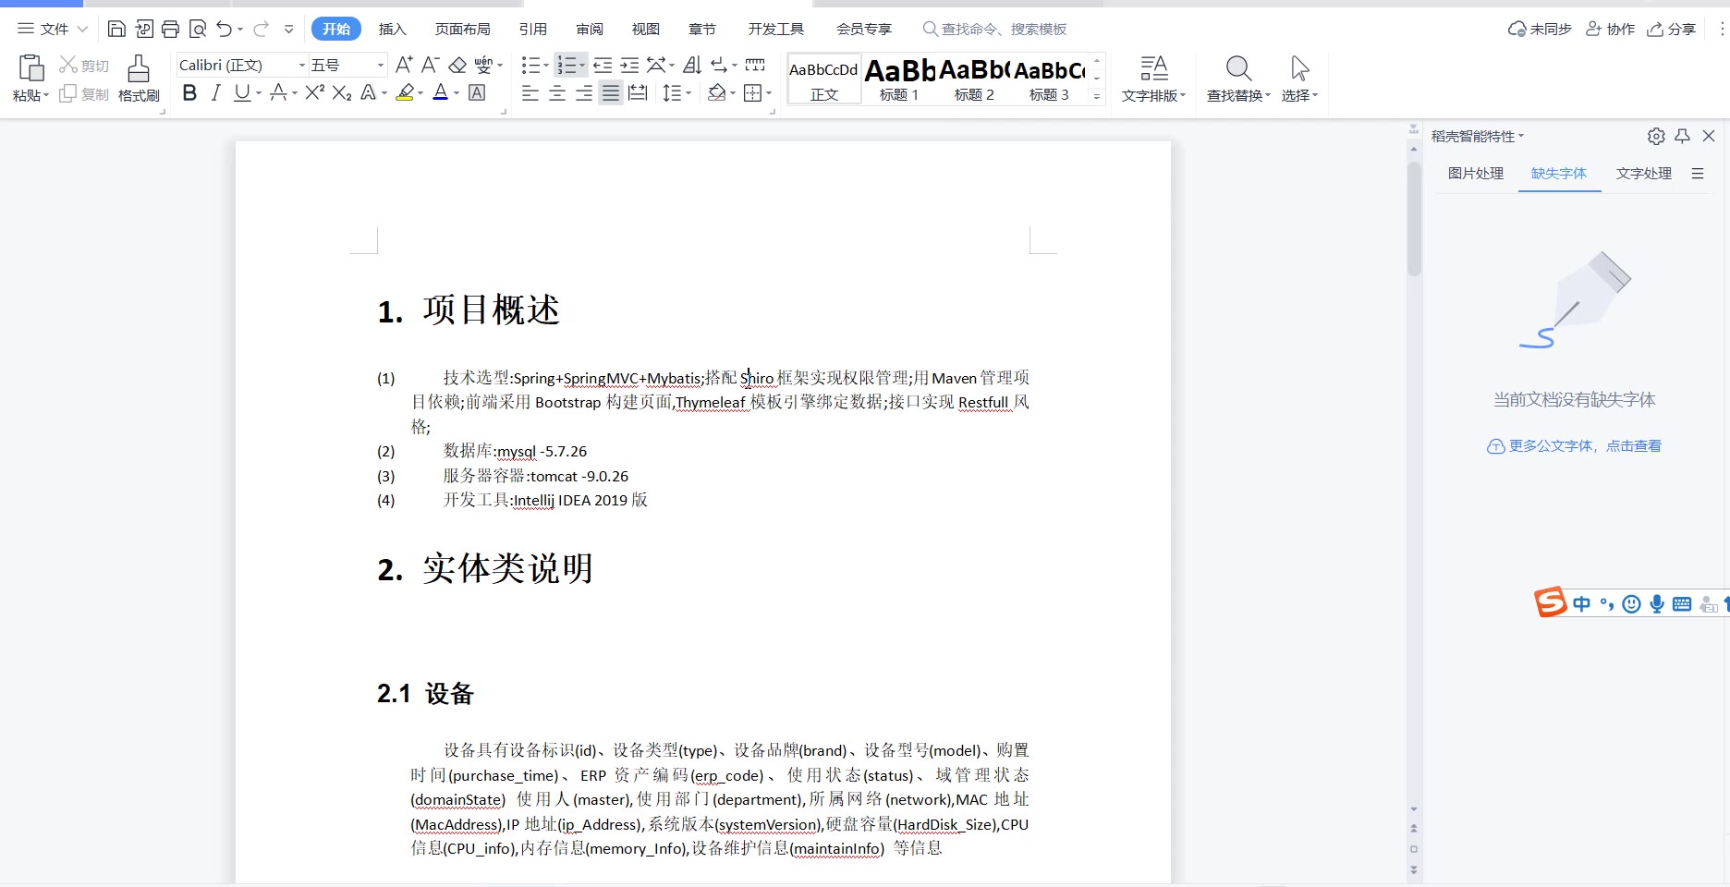Screen dimensions: 1730x887
Task: Click the Redo arrow icon
Action: point(261,29)
